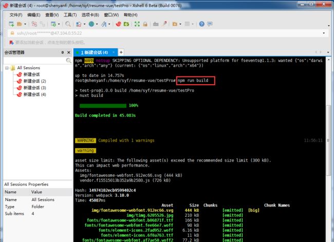Open the 查看(V) menu
The width and height of the screenshot is (334, 242).
(x=52, y=15)
